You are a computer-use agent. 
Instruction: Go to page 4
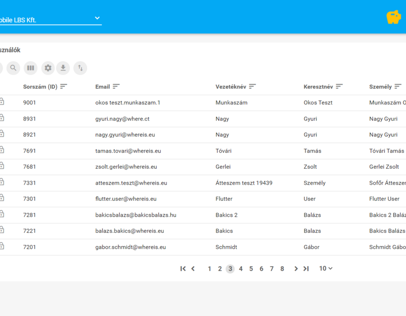[241, 269]
